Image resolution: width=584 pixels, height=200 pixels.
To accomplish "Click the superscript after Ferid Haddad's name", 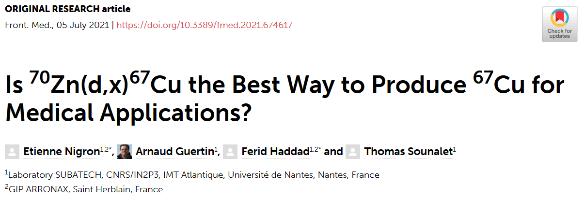I will [x=316, y=149].
